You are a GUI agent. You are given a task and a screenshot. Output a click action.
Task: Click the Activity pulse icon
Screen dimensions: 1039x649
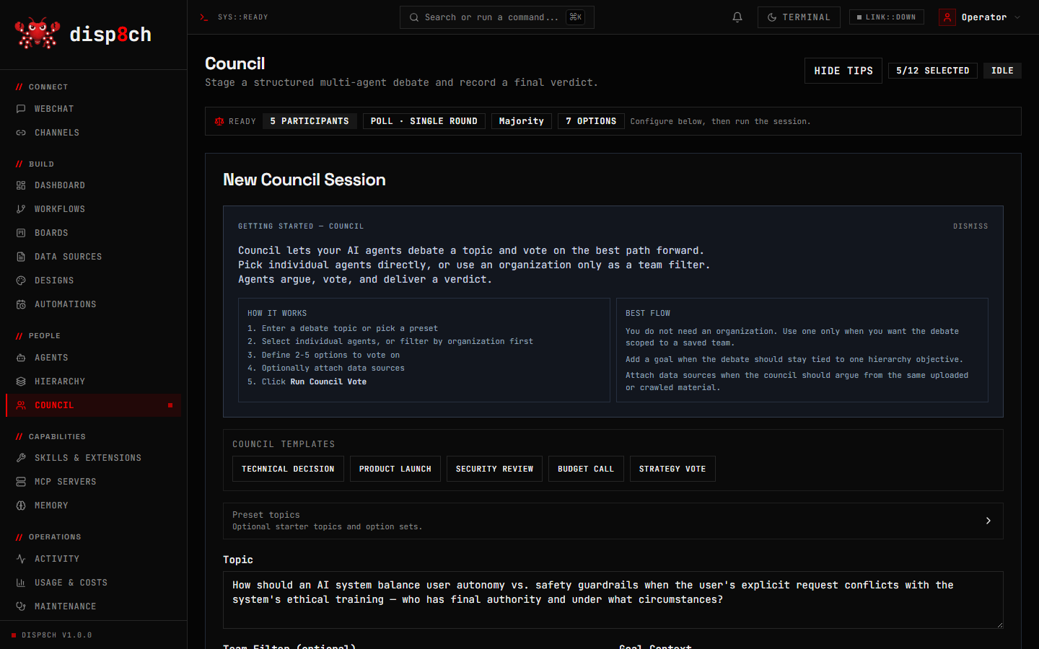(21, 559)
